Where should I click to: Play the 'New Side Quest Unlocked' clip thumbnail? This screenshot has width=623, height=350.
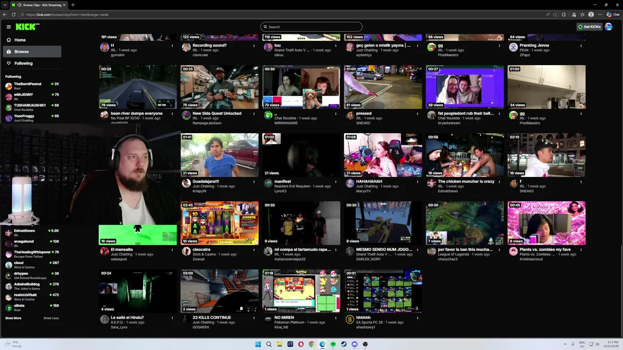(x=220, y=87)
